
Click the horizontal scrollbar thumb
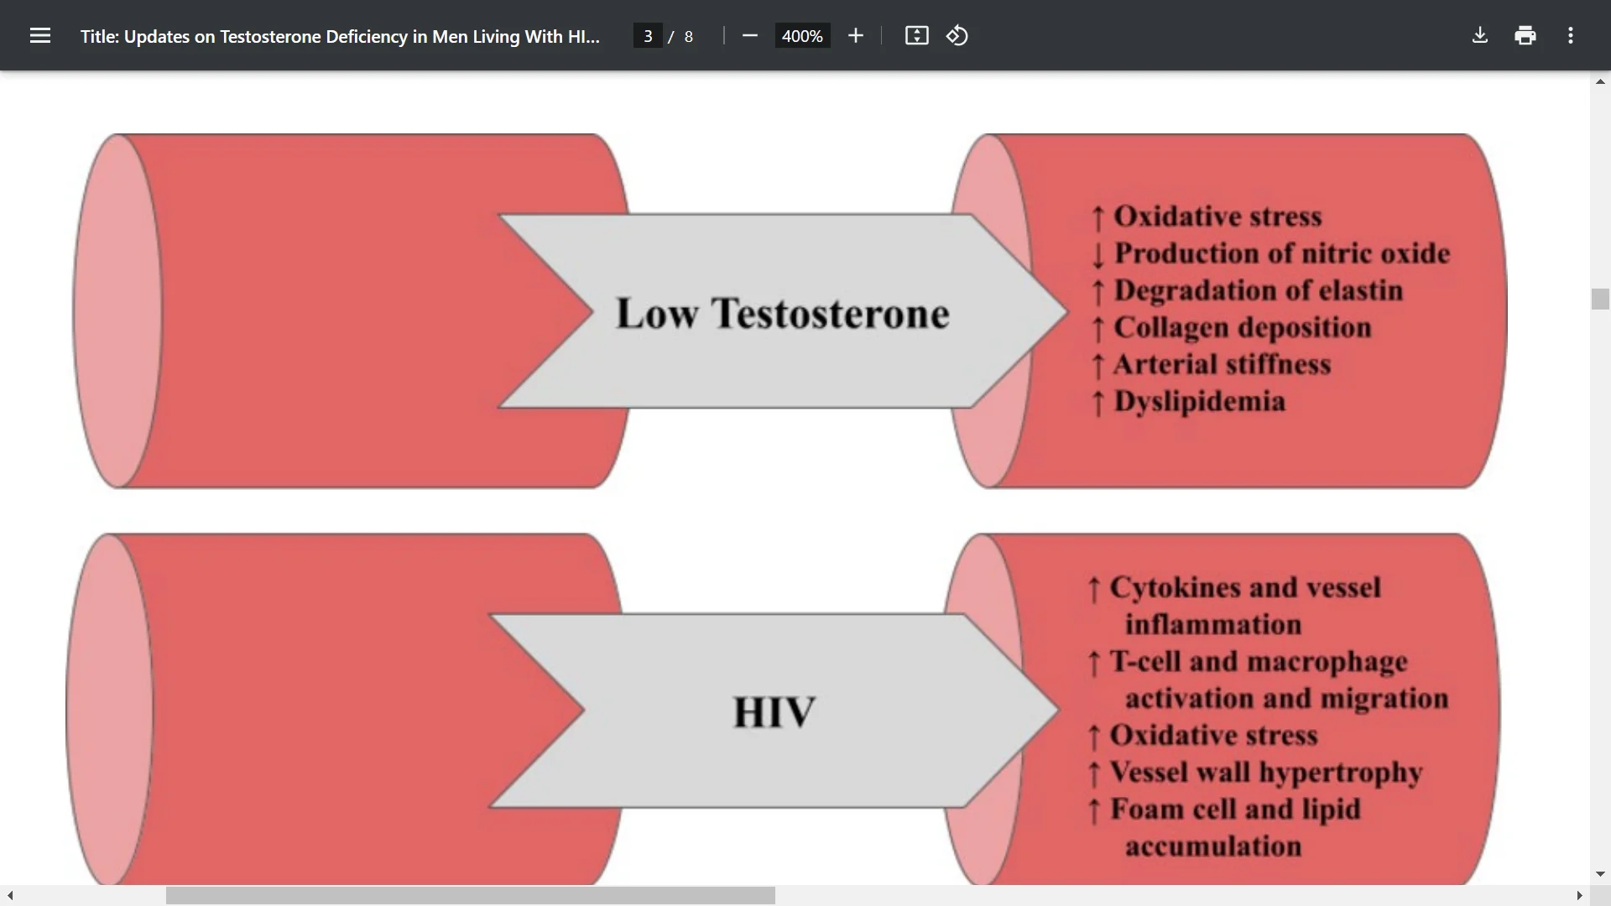(x=470, y=895)
